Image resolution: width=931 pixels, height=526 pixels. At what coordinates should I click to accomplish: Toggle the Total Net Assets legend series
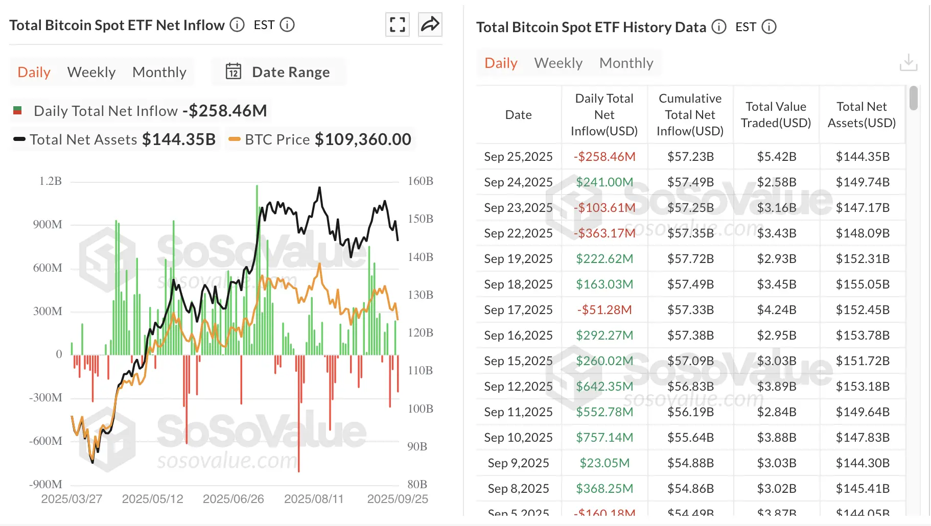(x=83, y=139)
